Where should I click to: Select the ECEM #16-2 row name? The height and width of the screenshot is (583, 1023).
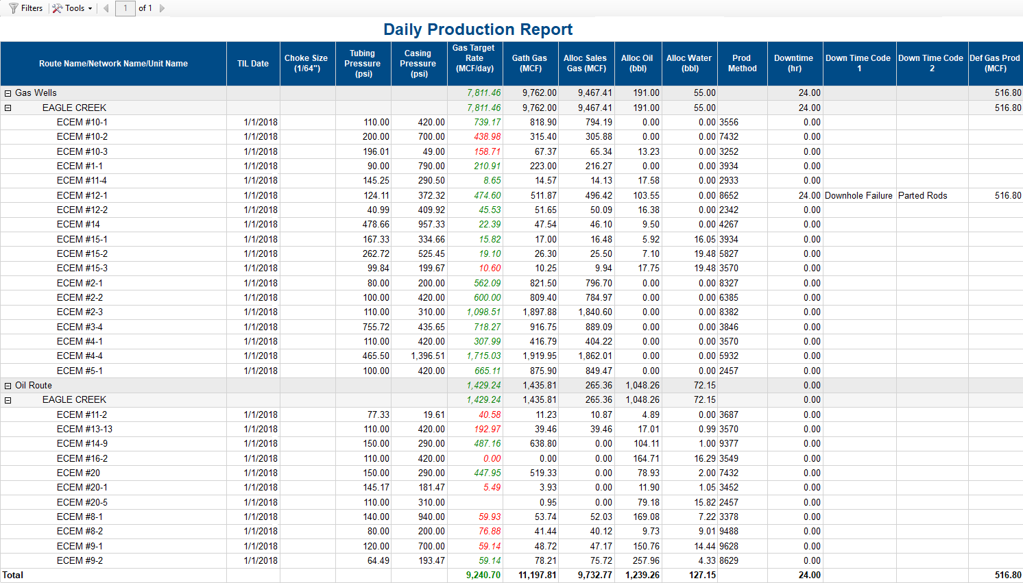82,458
